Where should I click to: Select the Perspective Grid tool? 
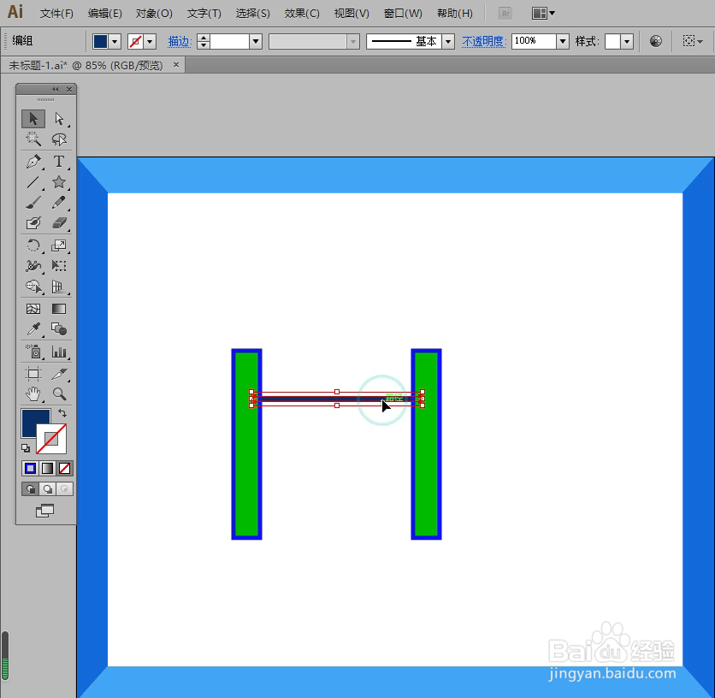point(59,287)
